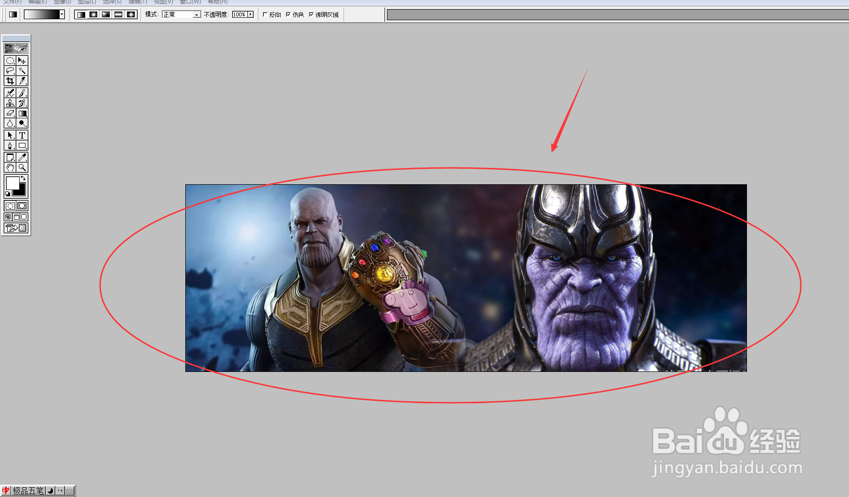Viewport: 849px width, 497px height.
Task: Open the 不透明度 opacity slider arrow
Action: [250, 14]
